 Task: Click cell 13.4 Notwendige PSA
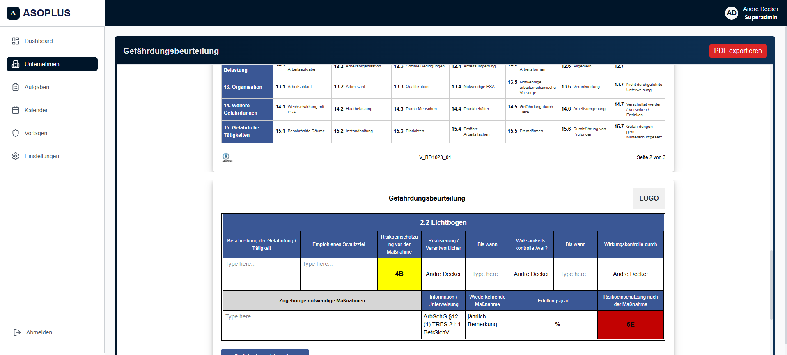tap(477, 87)
